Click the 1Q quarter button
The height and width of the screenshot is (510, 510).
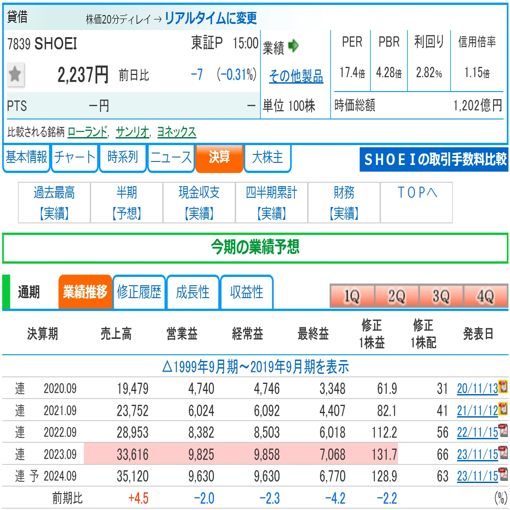[x=352, y=296]
